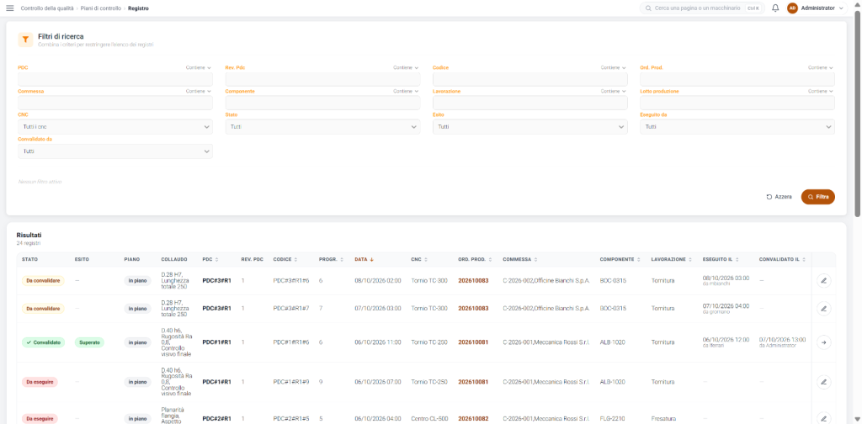
Task: Click into the Componente filter field
Action: (322, 103)
